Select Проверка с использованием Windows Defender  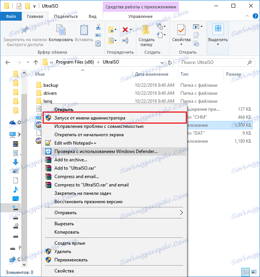click(x=114, y=151)
